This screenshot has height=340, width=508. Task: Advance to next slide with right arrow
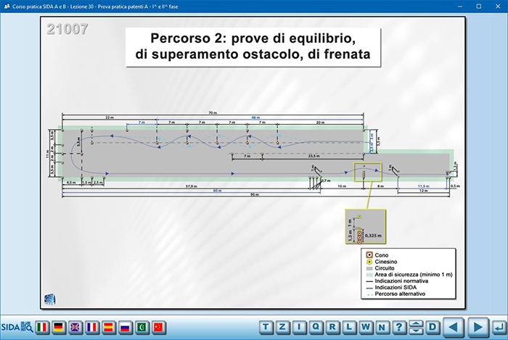point(476,327)
